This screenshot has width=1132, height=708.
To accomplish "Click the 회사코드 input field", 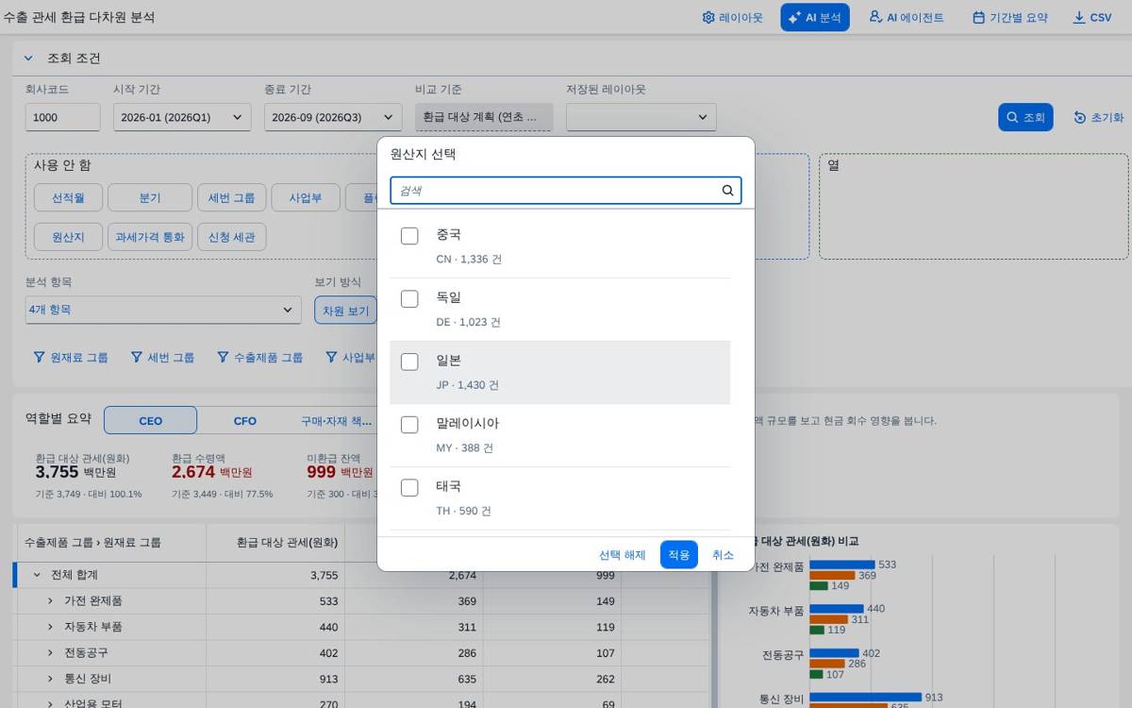I will (62, 117).
